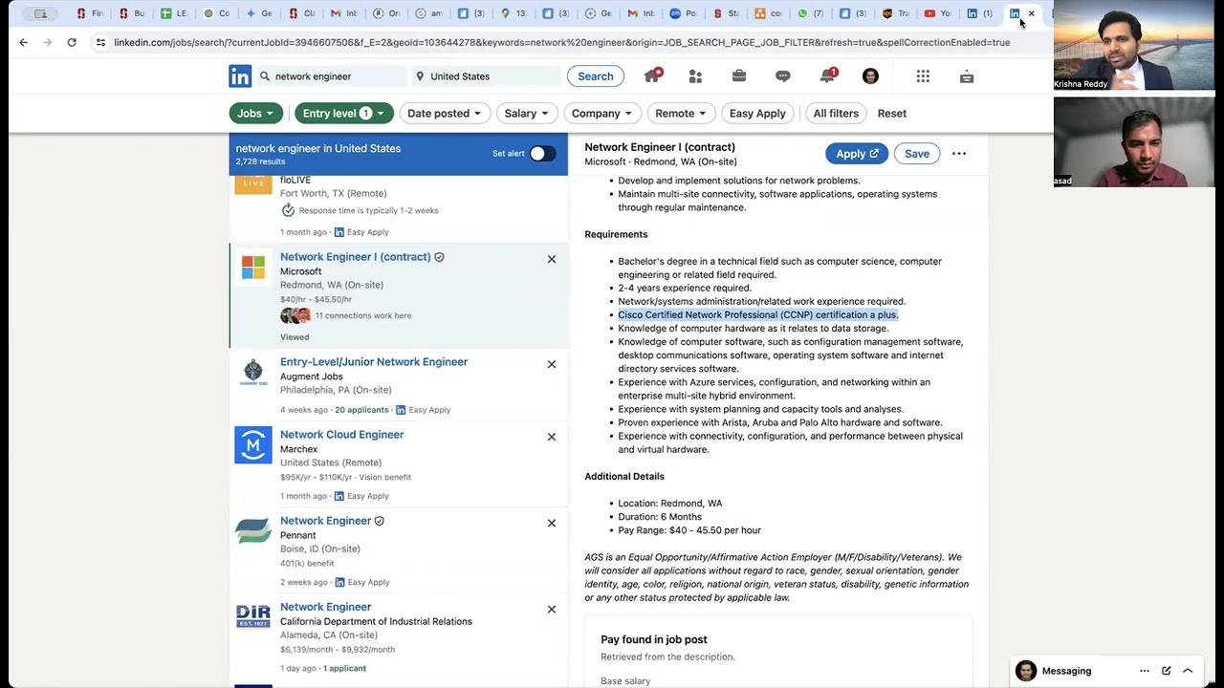This screenshot has height=688, width=1224.
Task: Go to Home via the house icon
Action: click(652, 75)
